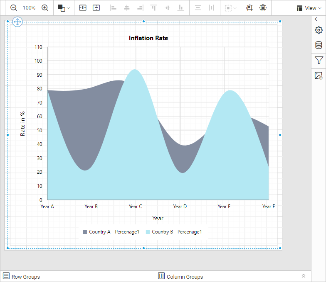The height and width of the screenshot is (282, 326).
Task: Click the 110 value axis label
Action: click(x=38, y=47)
